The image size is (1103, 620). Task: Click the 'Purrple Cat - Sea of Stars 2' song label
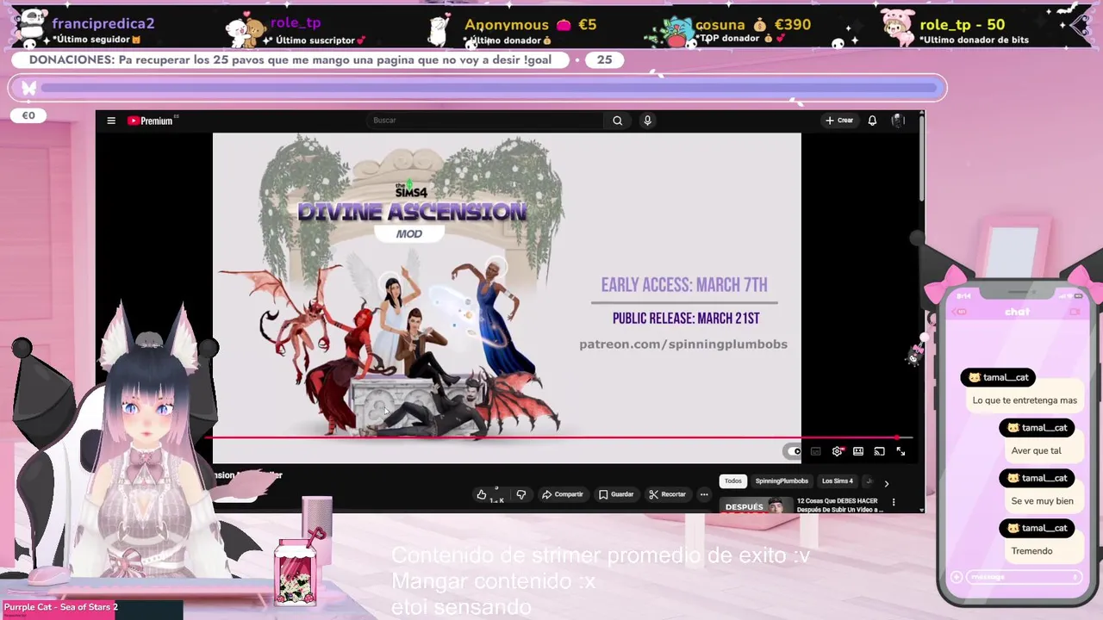[x=60, y=607]
